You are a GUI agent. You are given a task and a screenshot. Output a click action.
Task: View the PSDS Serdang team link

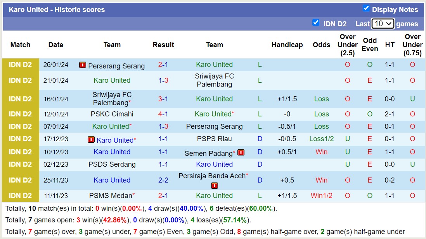coord(112,164)
